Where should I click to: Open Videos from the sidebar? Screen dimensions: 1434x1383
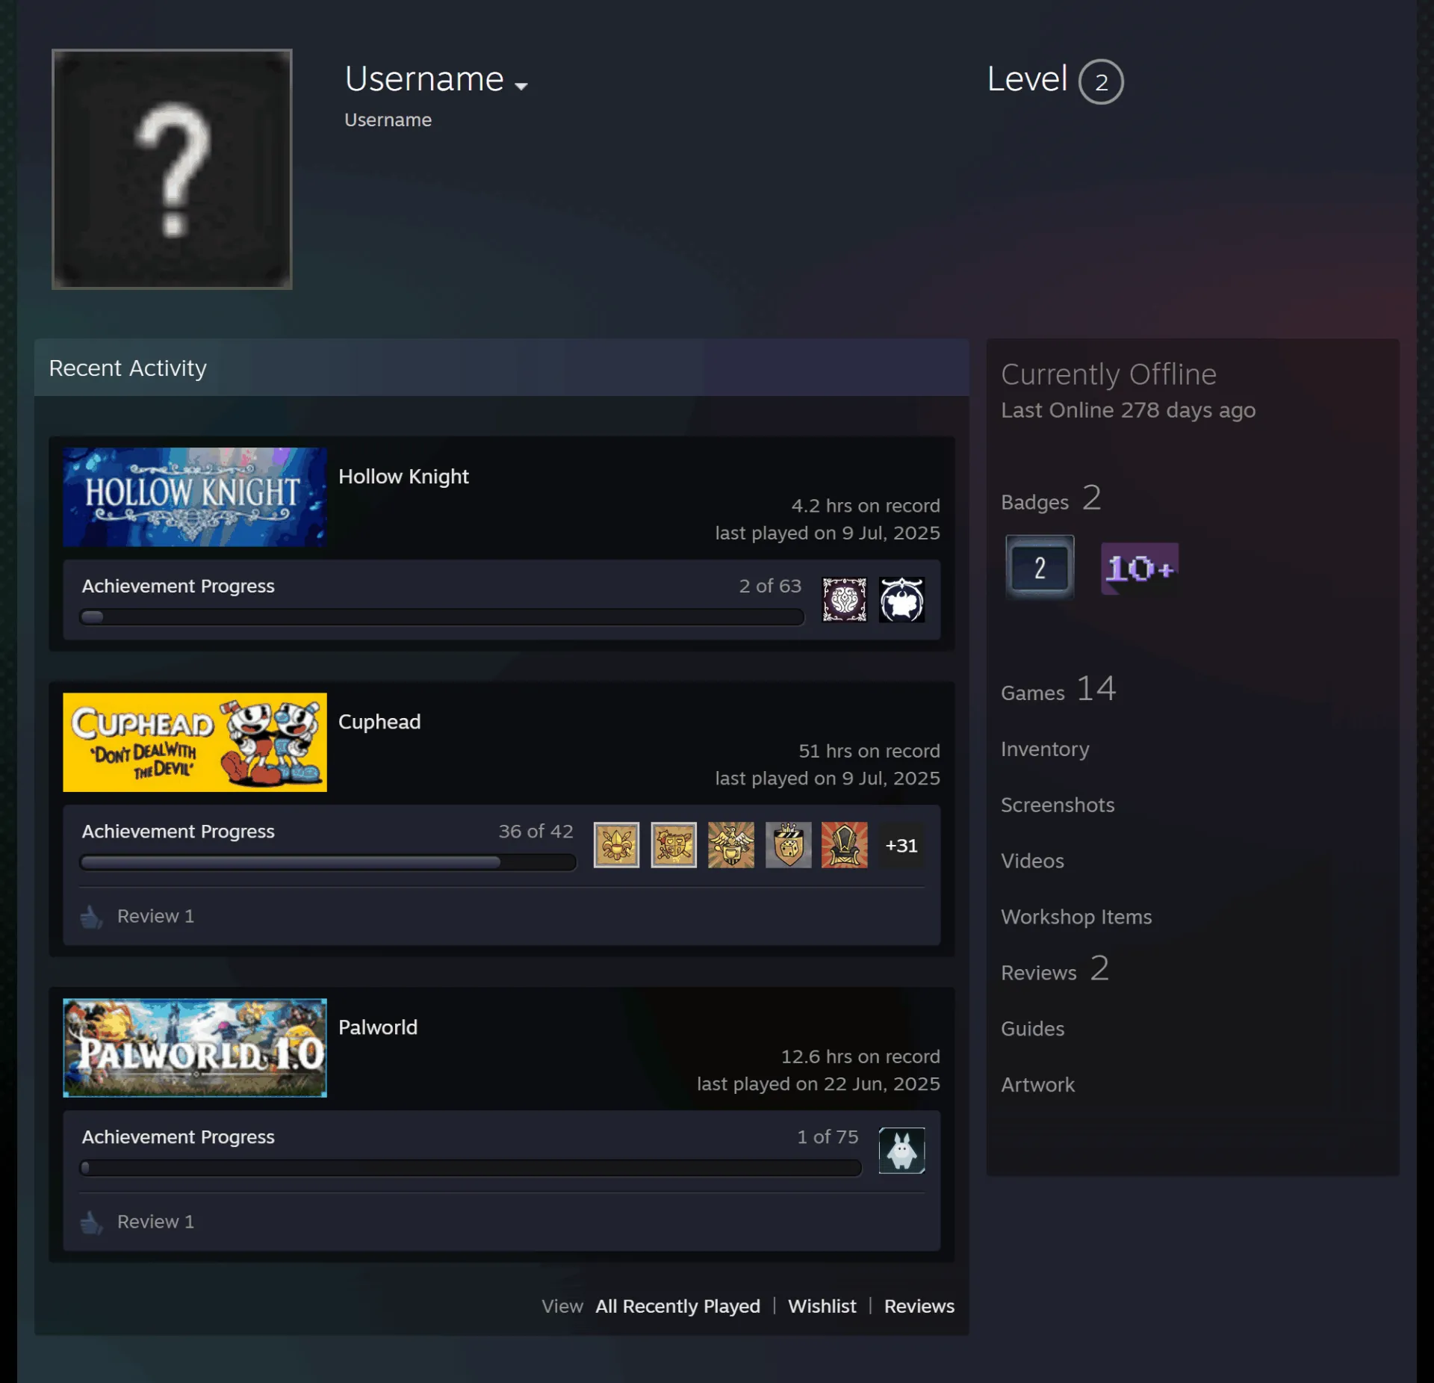[x=1032, y=861]
